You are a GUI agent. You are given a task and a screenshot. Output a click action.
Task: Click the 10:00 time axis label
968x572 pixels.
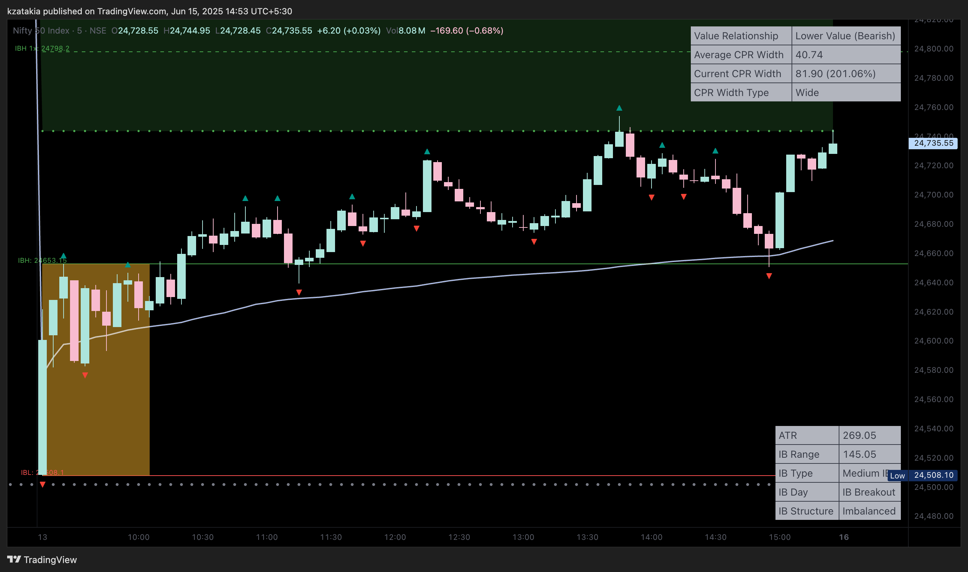click(x=138, y=537)
